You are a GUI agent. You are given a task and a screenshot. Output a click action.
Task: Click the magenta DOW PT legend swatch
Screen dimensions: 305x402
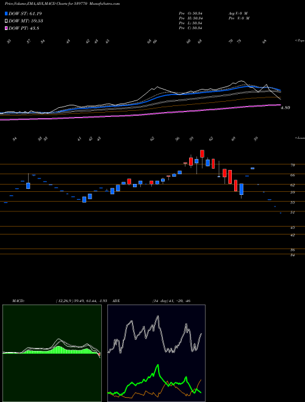pyautogui.click(x=7, y=29)
